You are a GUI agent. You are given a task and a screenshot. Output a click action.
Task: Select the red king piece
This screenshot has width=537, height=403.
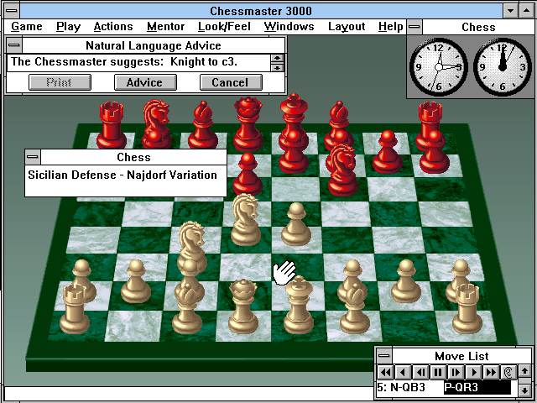coord(294,117)
